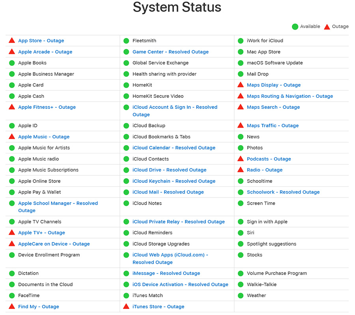Open iCloud Mail - Resolved Outage details

168,192
